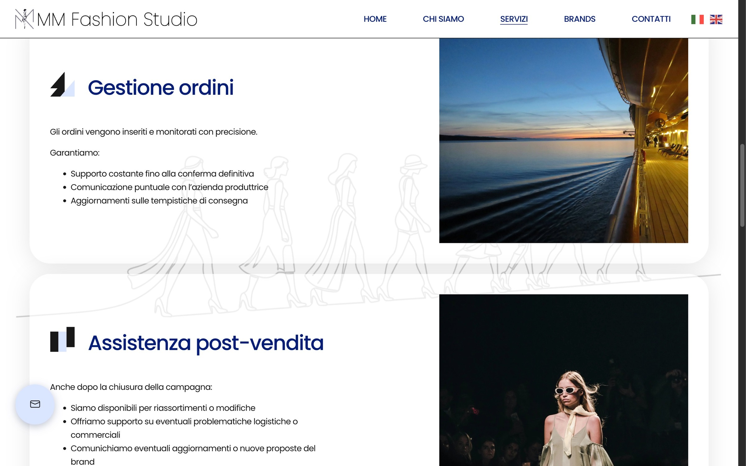The image size is (746, 466).
Task: Click 'Supporto costante fino alla conferma definitiva'
Action: [162, 174]
